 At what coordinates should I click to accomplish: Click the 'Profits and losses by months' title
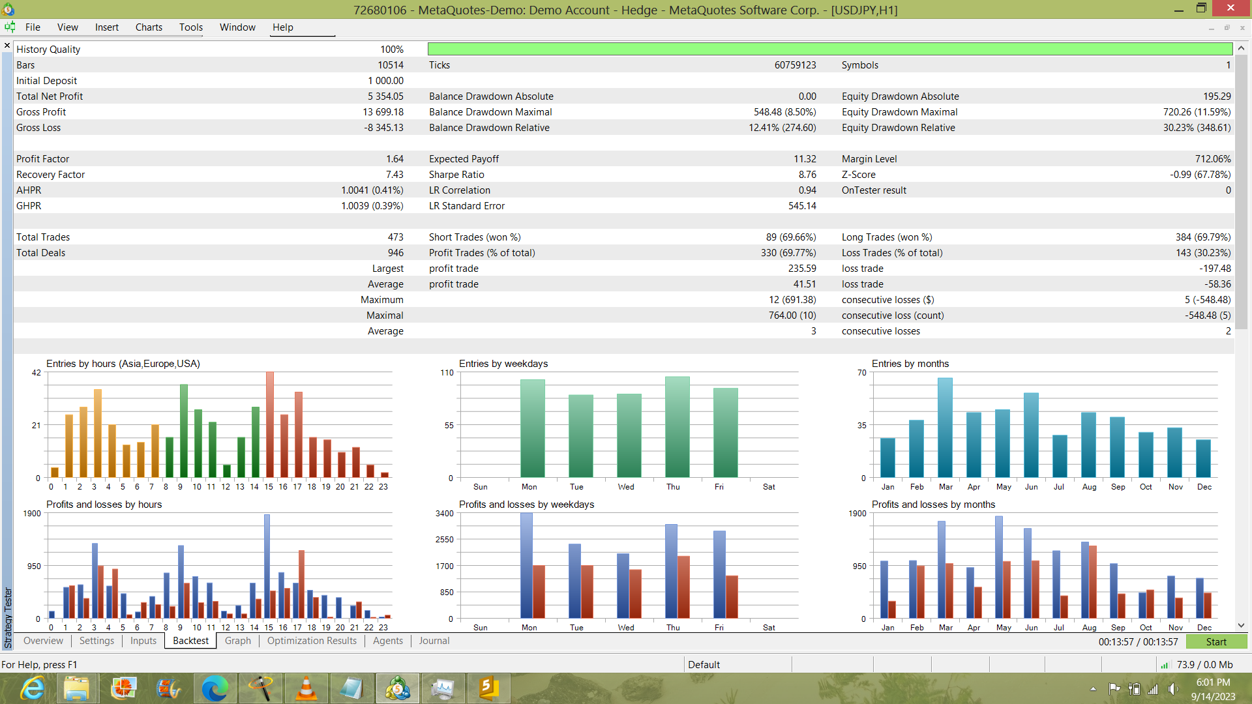pyautogui.click(x=933, y=504)
